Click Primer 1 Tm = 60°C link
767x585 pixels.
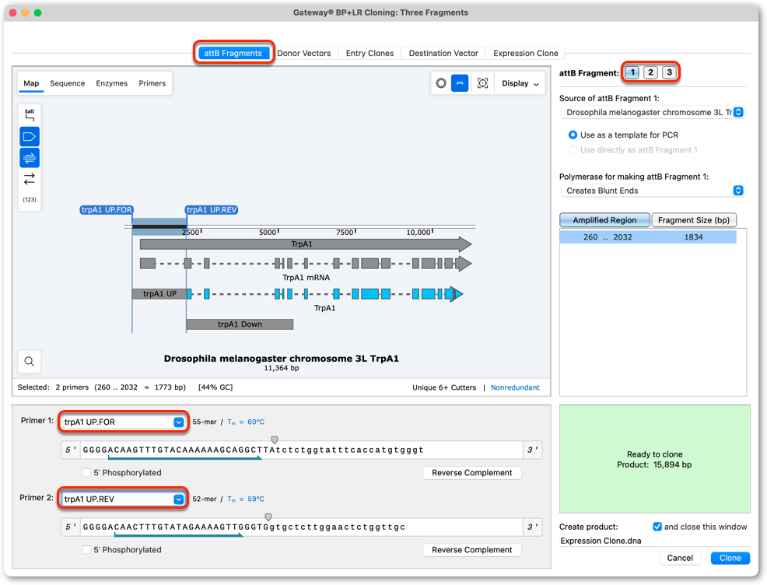[246, 422]
